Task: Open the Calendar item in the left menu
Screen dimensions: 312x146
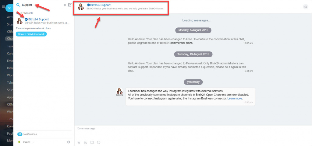Action: tap(10, 54)
